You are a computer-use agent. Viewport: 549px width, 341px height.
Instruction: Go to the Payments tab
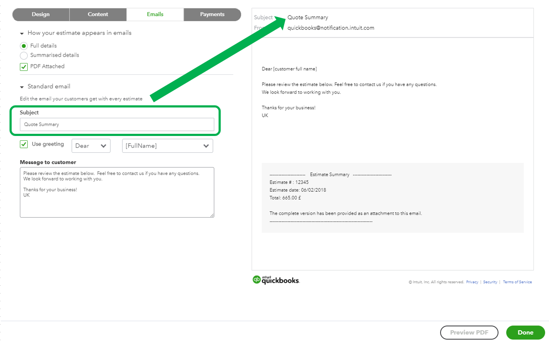(x=212, y=14)
